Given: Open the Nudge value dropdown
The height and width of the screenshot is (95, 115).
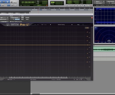Looking at the screenshot, I should point(63,4).
